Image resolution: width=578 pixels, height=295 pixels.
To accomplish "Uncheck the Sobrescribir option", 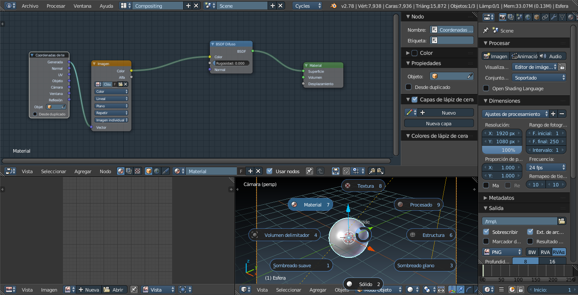I will click(486, 232).
